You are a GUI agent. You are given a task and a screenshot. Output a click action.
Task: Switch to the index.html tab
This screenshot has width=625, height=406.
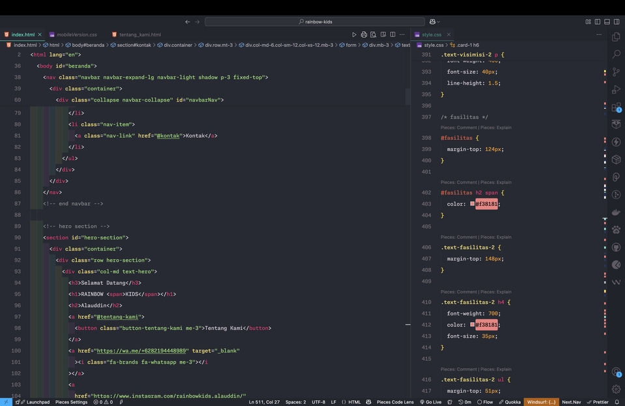tap(23, 34)
